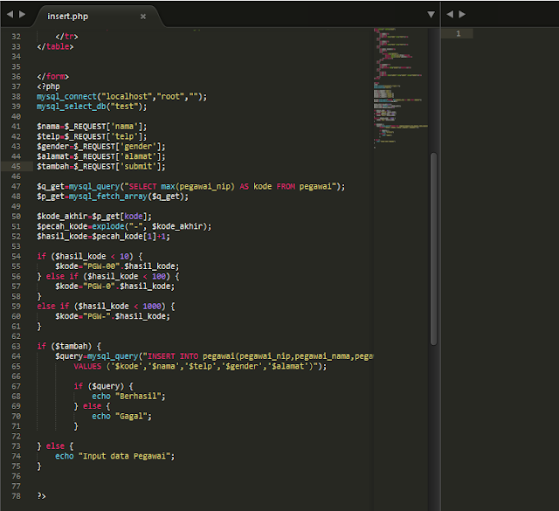Click echo "Input data Pegawai" statement
Viewport: 559px width, 511px height.
pyautogui.click(x=114, y=456)
